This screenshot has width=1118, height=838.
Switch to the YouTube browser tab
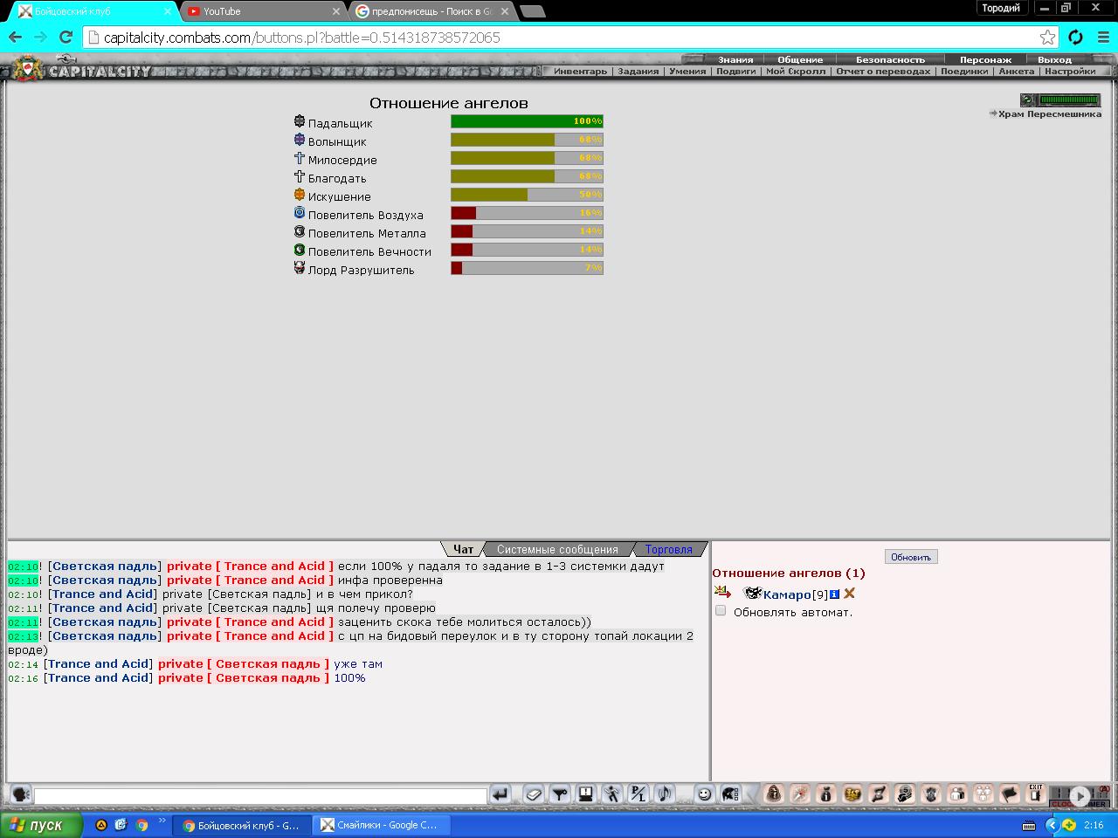point(262,11)
